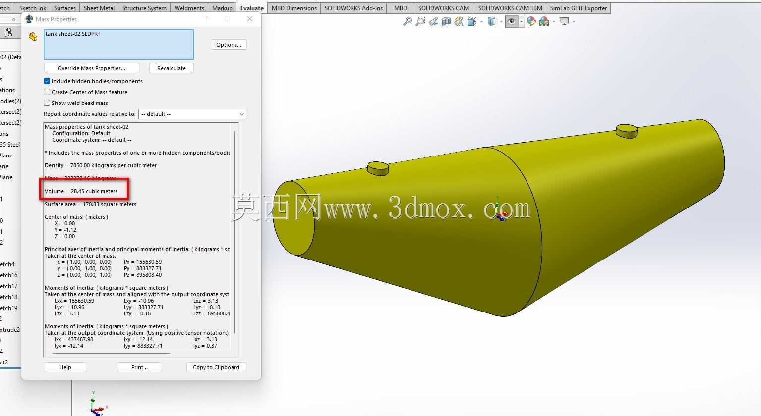This screenshot has width=761, height=416.
Task: Switch to the Surfaces tab
Action: [x=65, y=8]
